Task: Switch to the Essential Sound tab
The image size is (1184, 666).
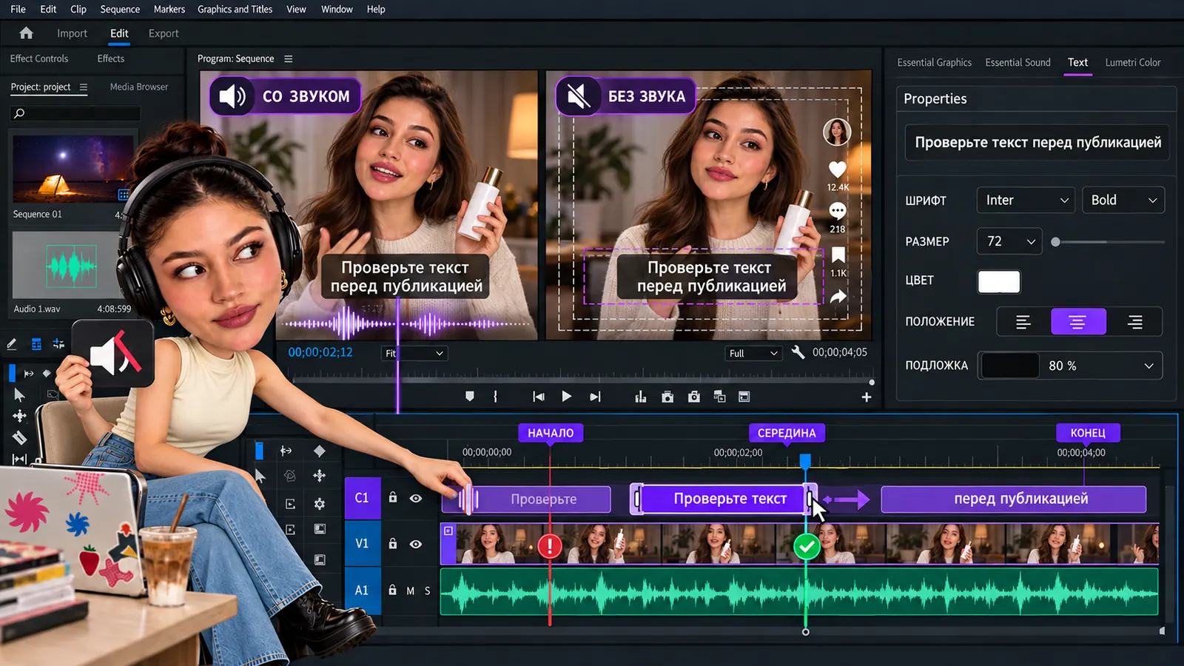Action: [1017, 62]
